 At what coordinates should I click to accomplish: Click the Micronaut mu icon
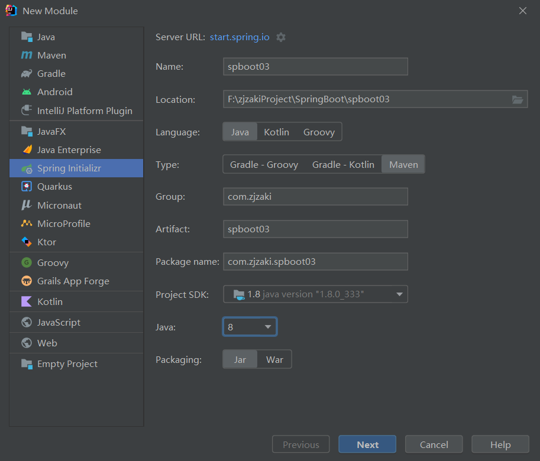(27, 205)
